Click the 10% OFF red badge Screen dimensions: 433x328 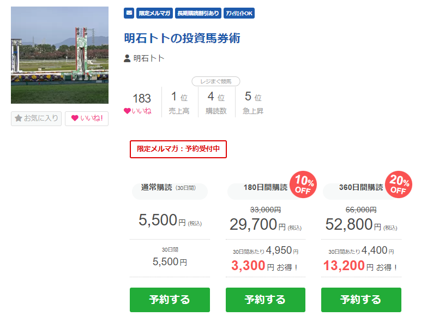tap(303, 184)
